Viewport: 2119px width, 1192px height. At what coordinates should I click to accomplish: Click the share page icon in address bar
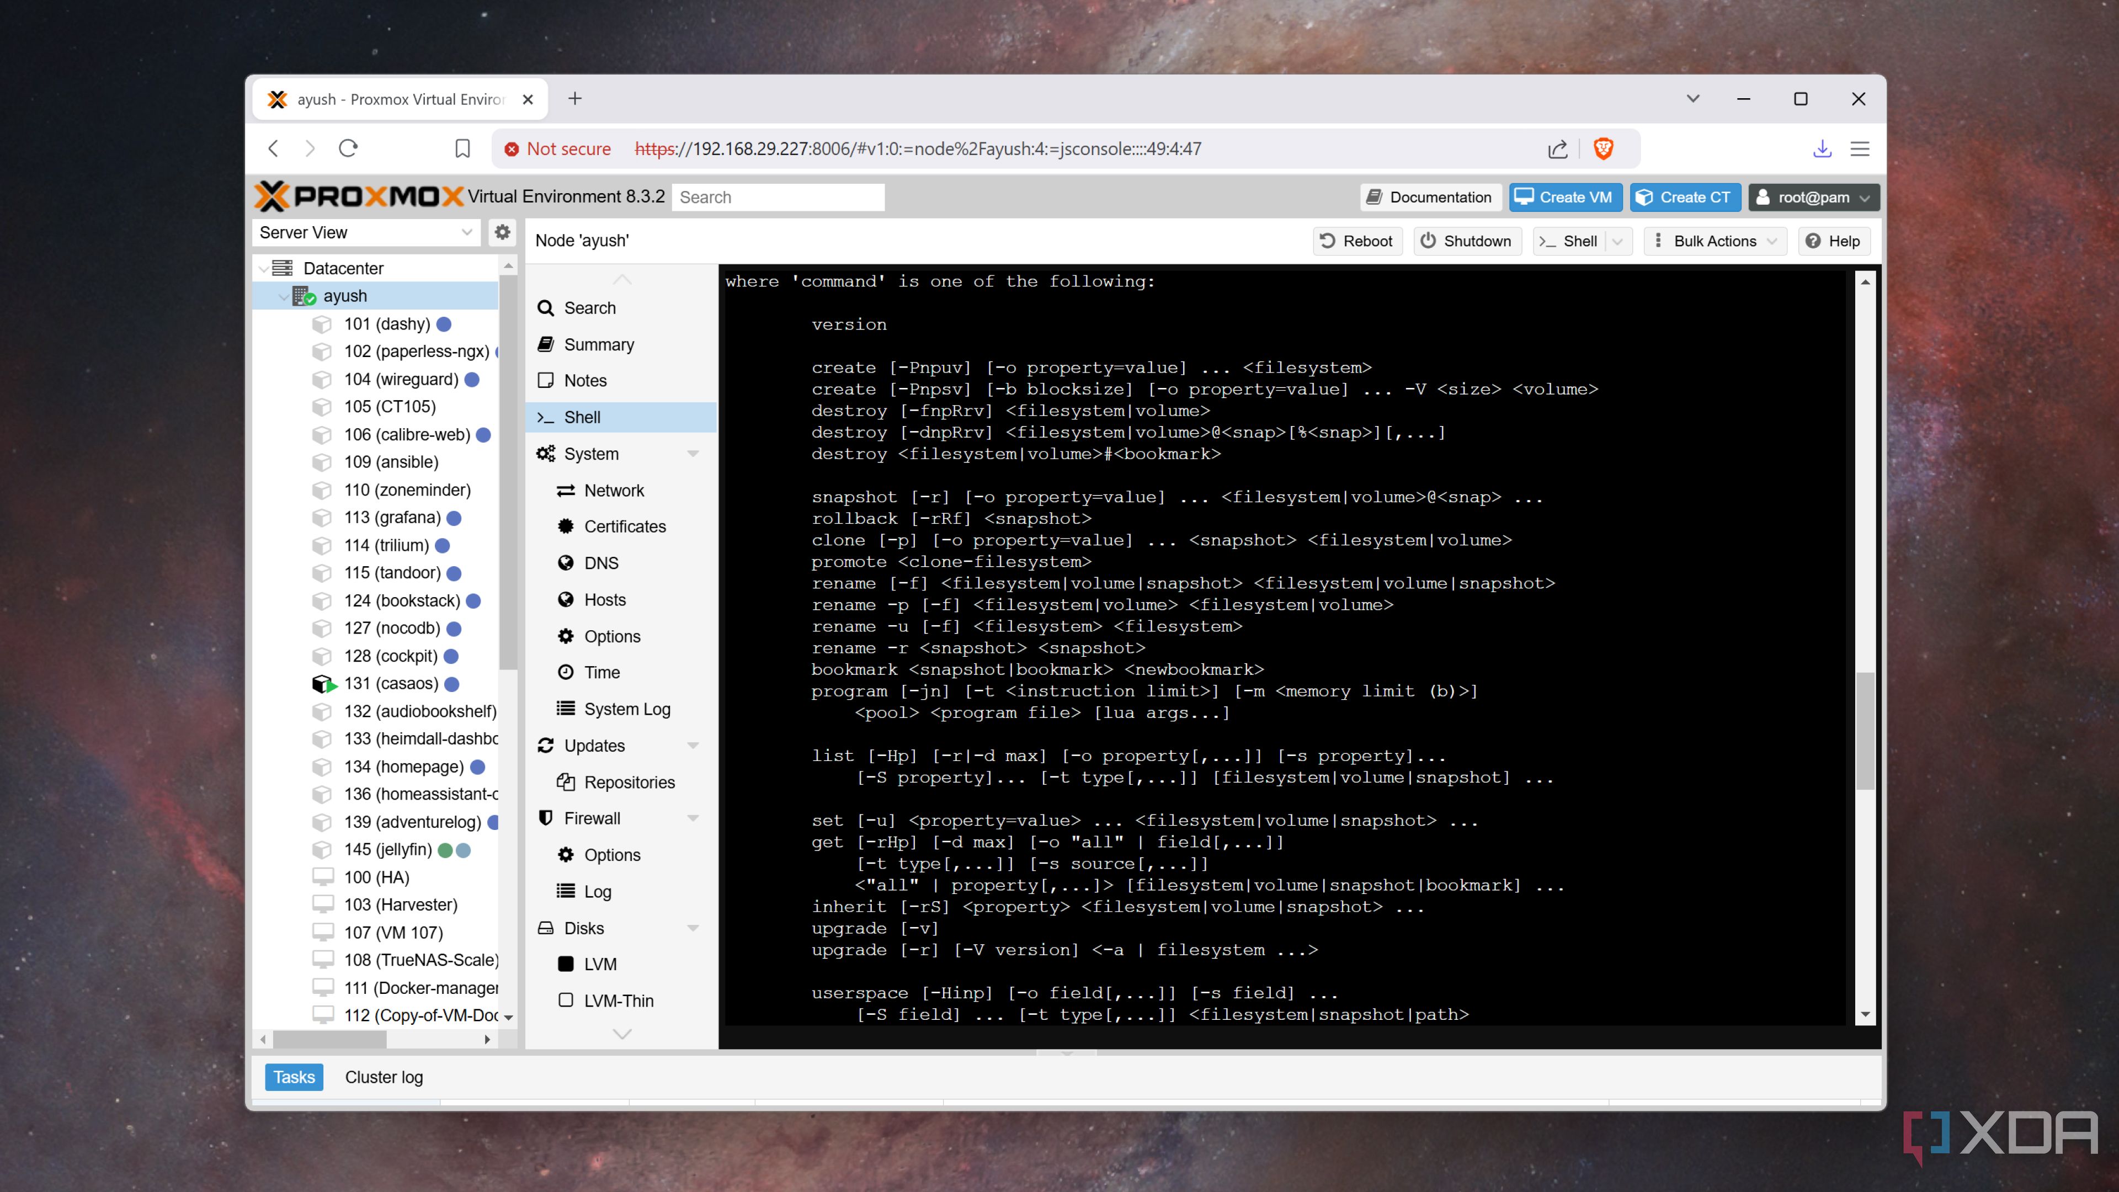click(1557, 149)
